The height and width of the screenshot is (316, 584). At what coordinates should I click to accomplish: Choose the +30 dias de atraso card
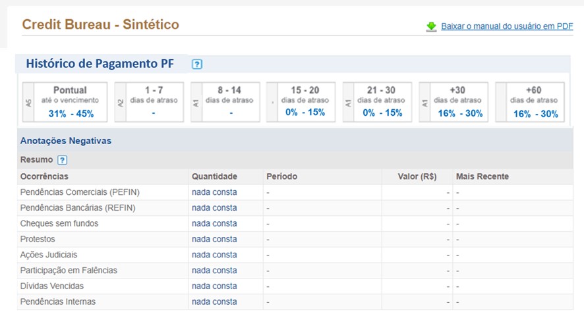point(453,102)
